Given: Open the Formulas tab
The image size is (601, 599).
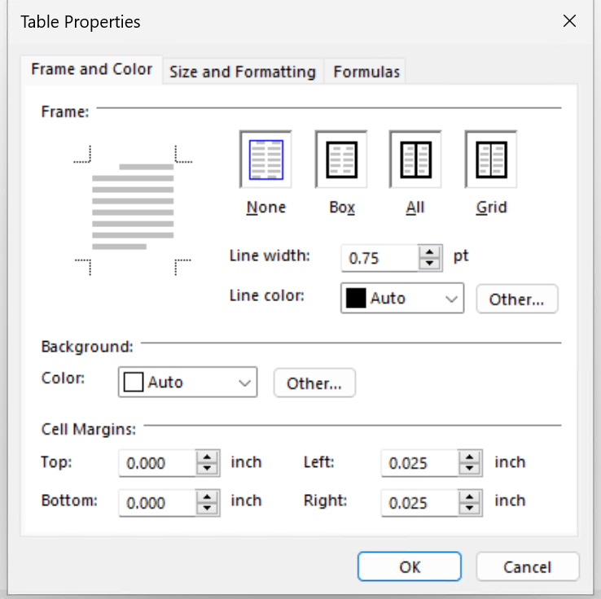Looking at the screenshot, I should coord(366,72).
